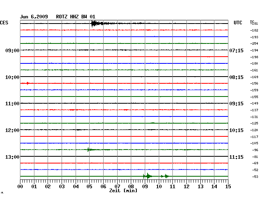
Task: Select DC offset value -180
Action: click(254, 63)
